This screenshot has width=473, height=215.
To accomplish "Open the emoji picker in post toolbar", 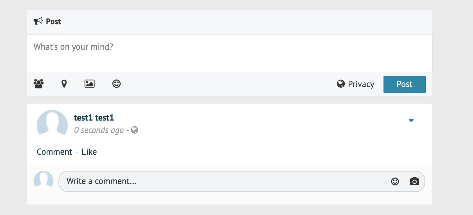I will point(117,84).
